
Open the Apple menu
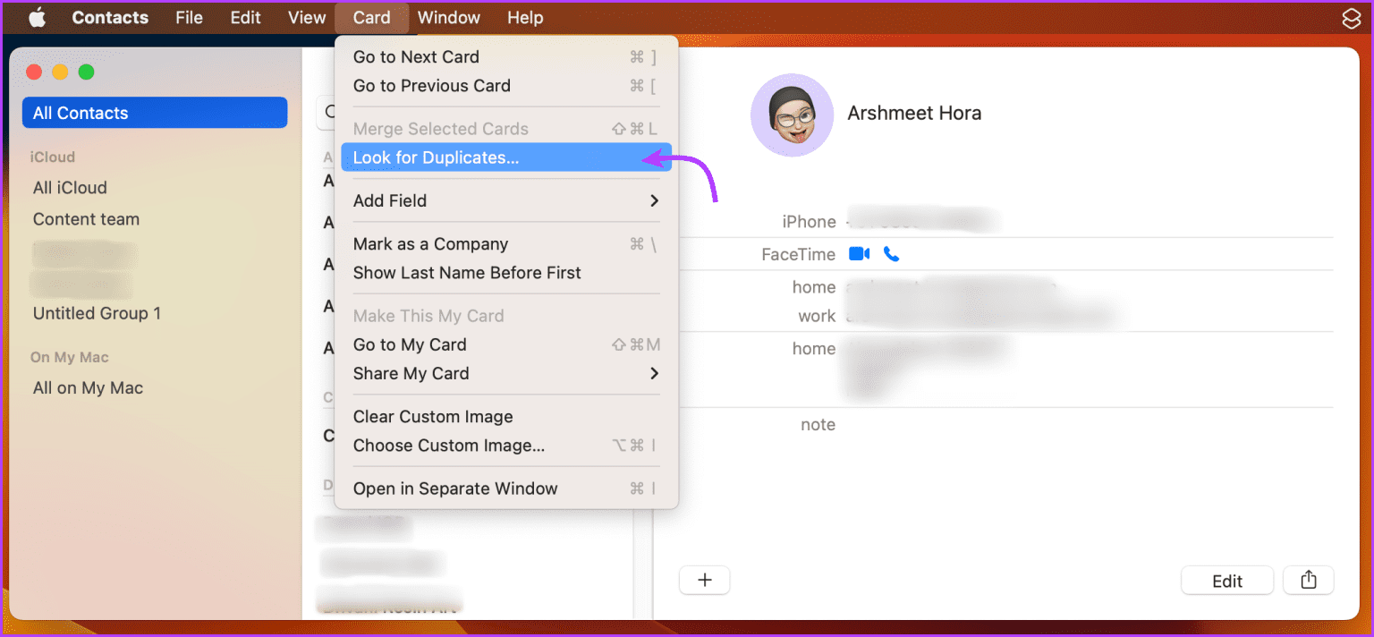point(36,17)
